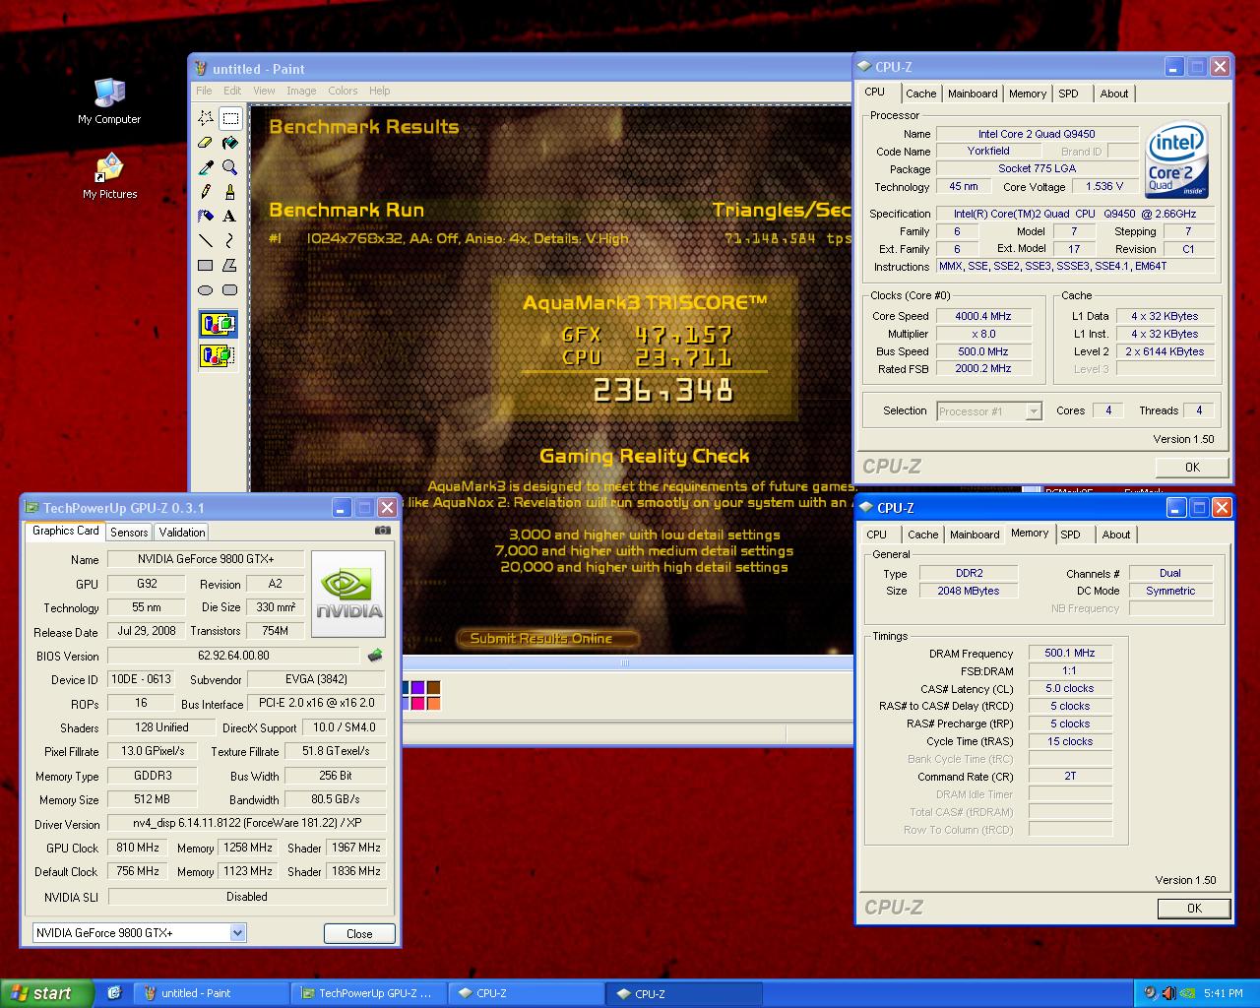Viewport: 1260px width, 1008px height.
Task: Click the Core Speed value 4000.4 MHz
Action: coord(983,316)
